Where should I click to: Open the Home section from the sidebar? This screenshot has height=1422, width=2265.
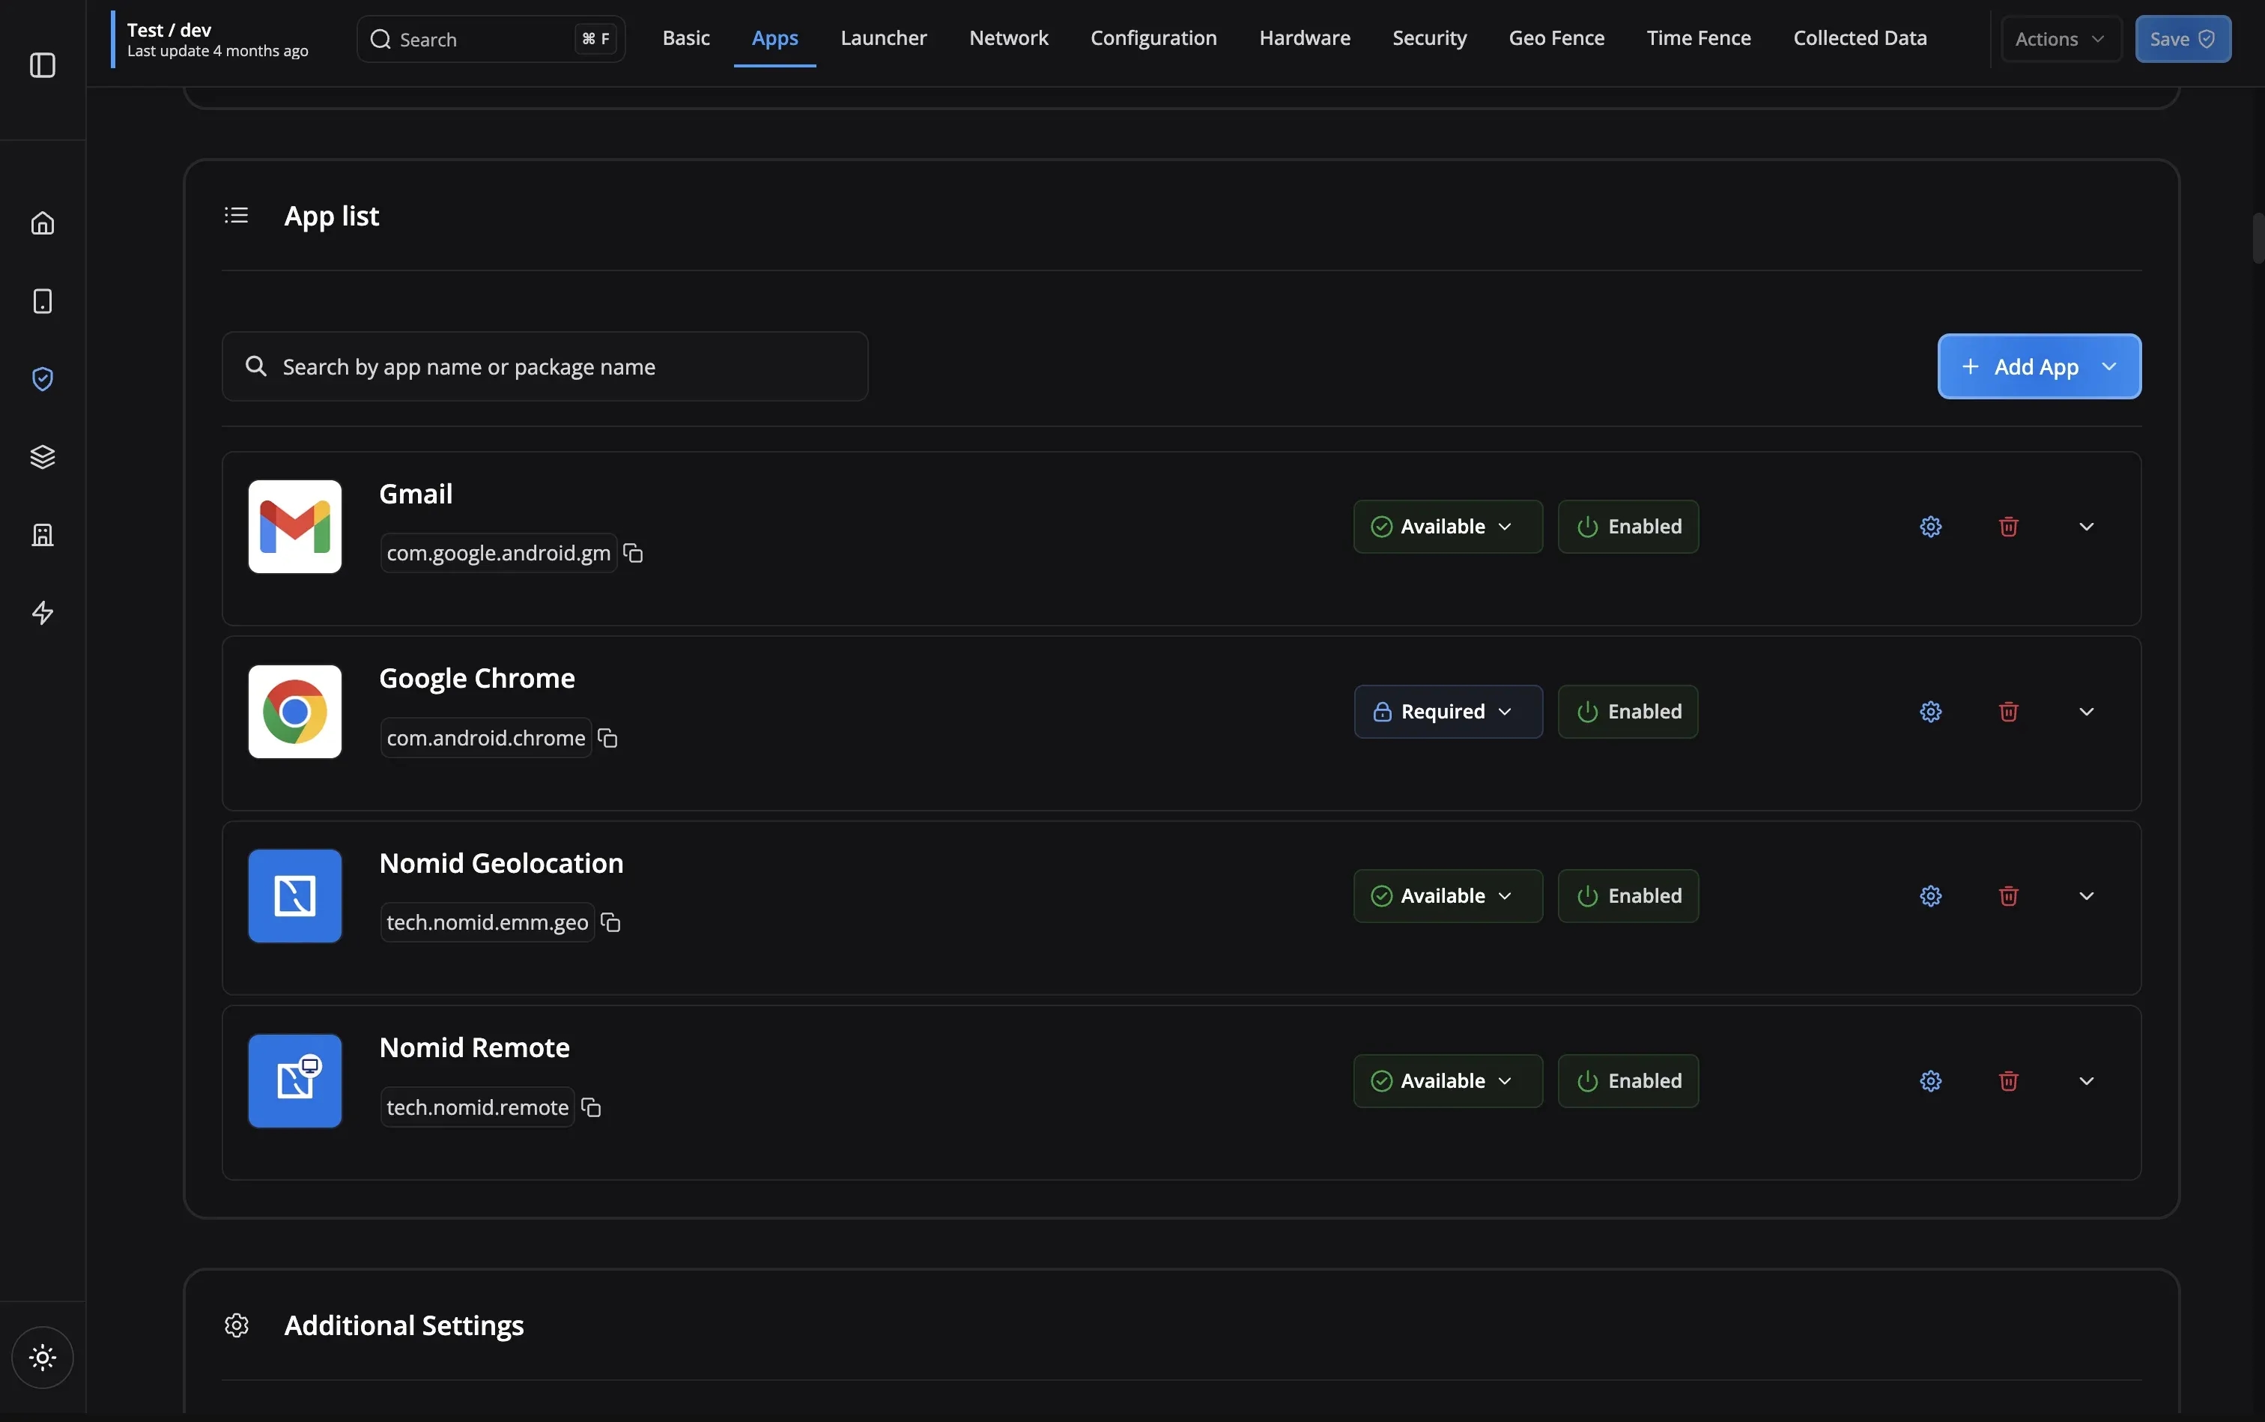click(x=42, y=222)
